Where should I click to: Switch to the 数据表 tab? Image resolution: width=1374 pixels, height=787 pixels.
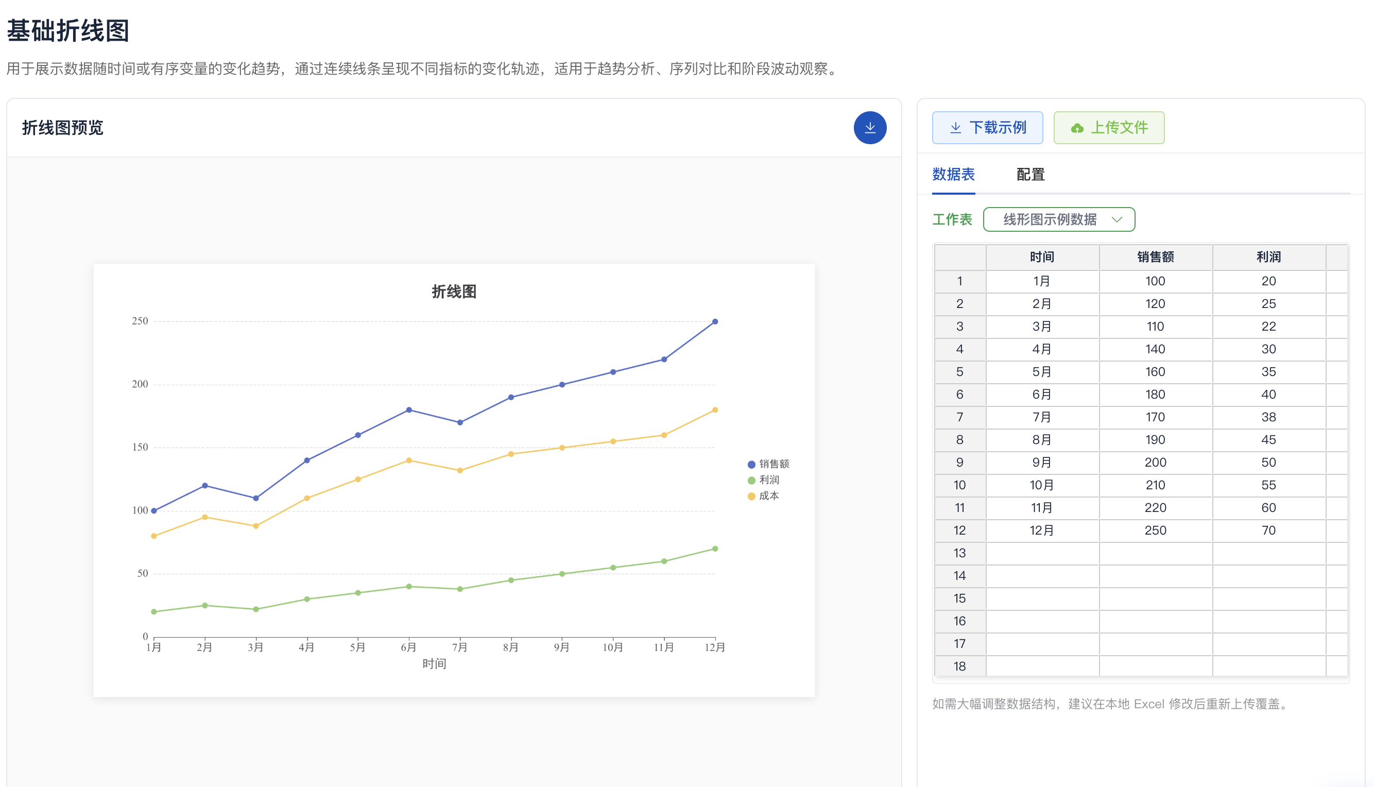tap(953, 175)
